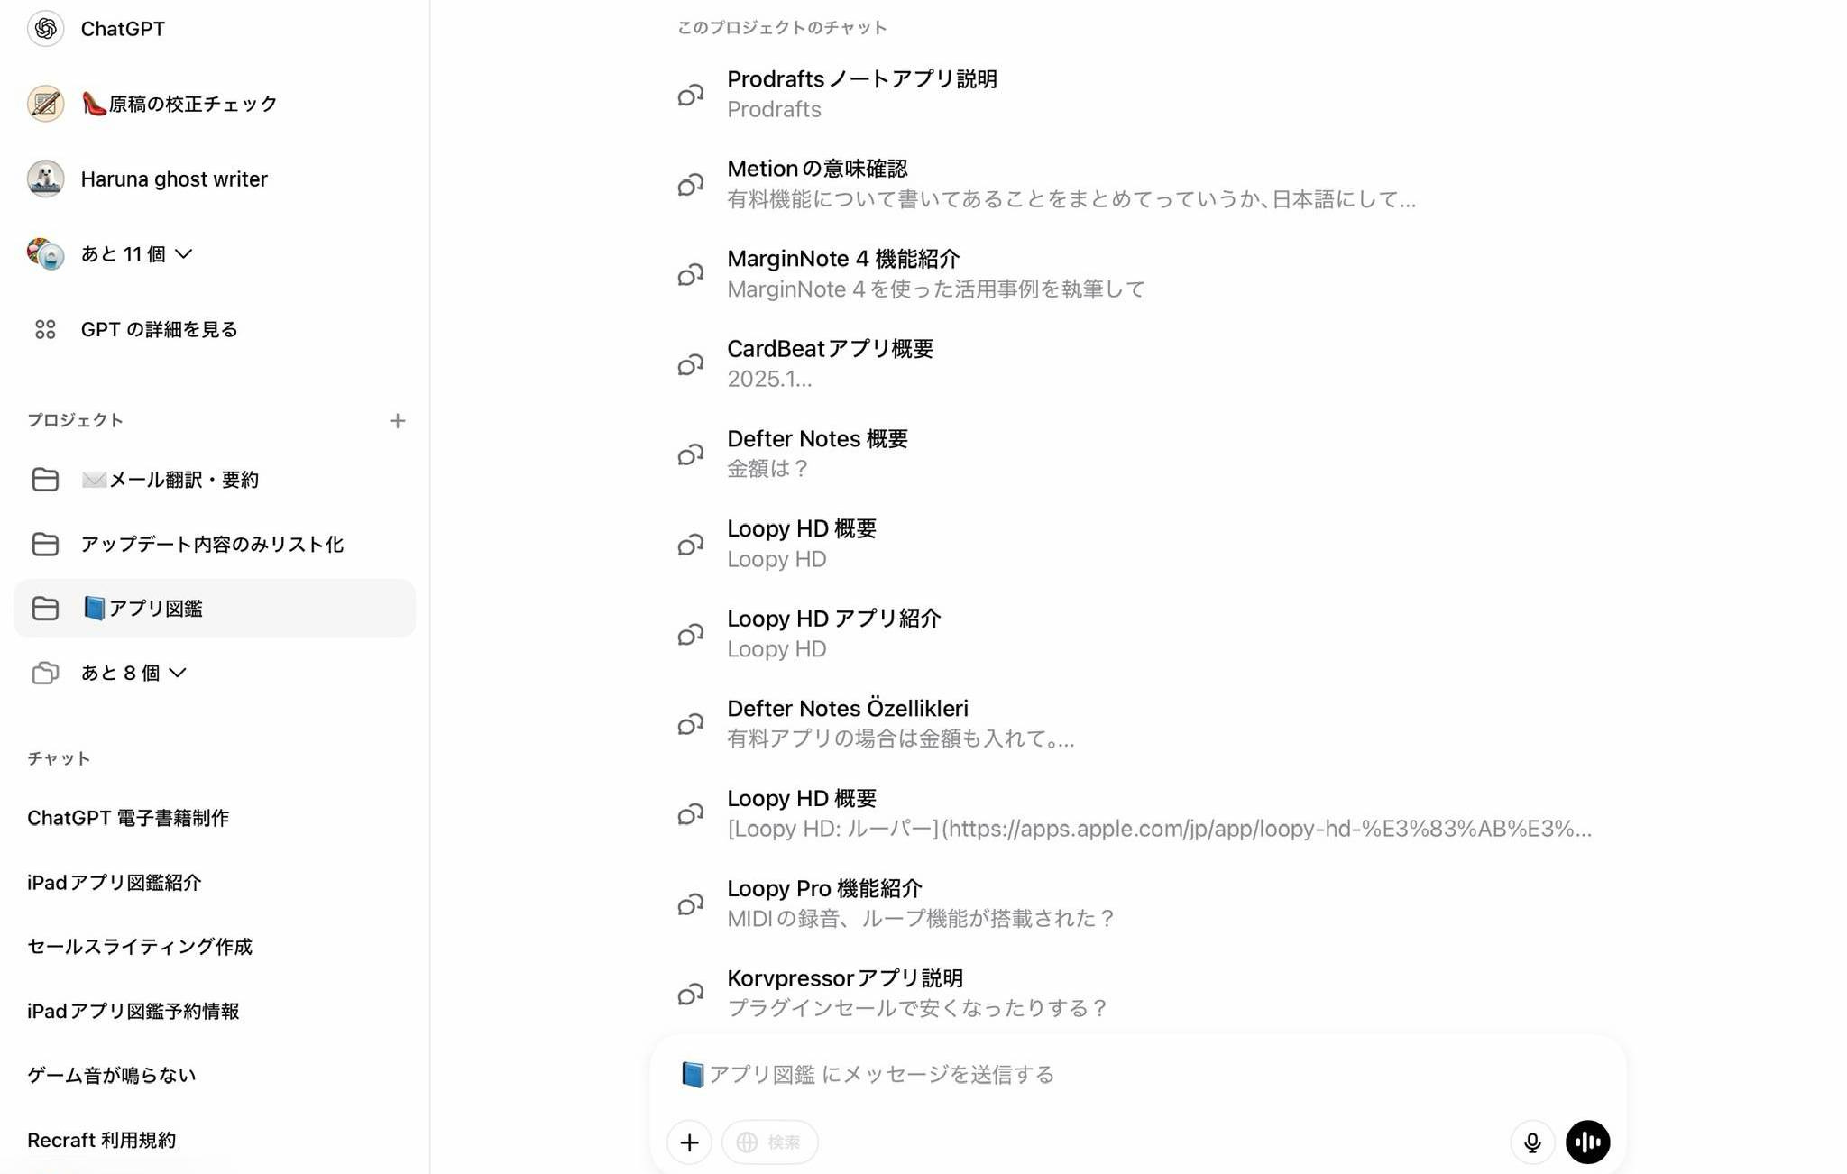
Task: Click chat icon for MarginNote 4 機能紹介
Action: (691, 274)
